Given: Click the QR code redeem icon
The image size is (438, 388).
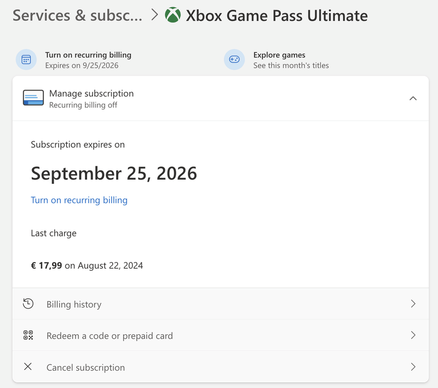Looking at the screenshot, I should point(28,335).
